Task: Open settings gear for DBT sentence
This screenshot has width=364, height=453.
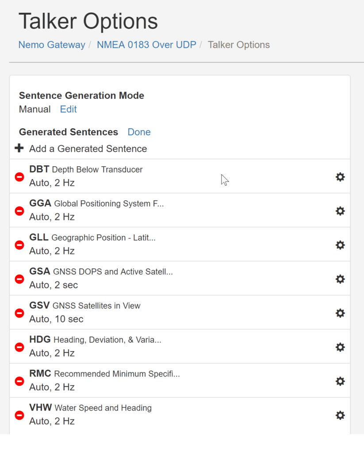Action: (x=340, y=177)
